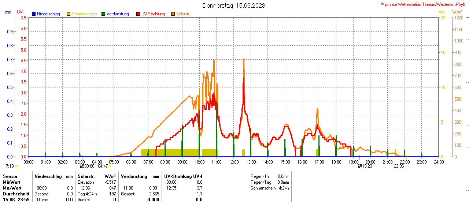Click the yellow icon next to 17:18
Viewport: 469px width, 202px height.
click(16, 166)
